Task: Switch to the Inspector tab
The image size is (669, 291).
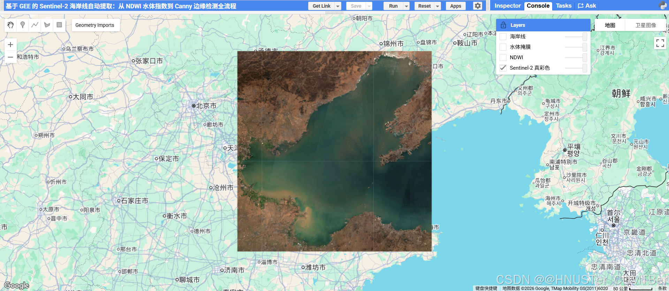Action: click(x=507, y=6)
